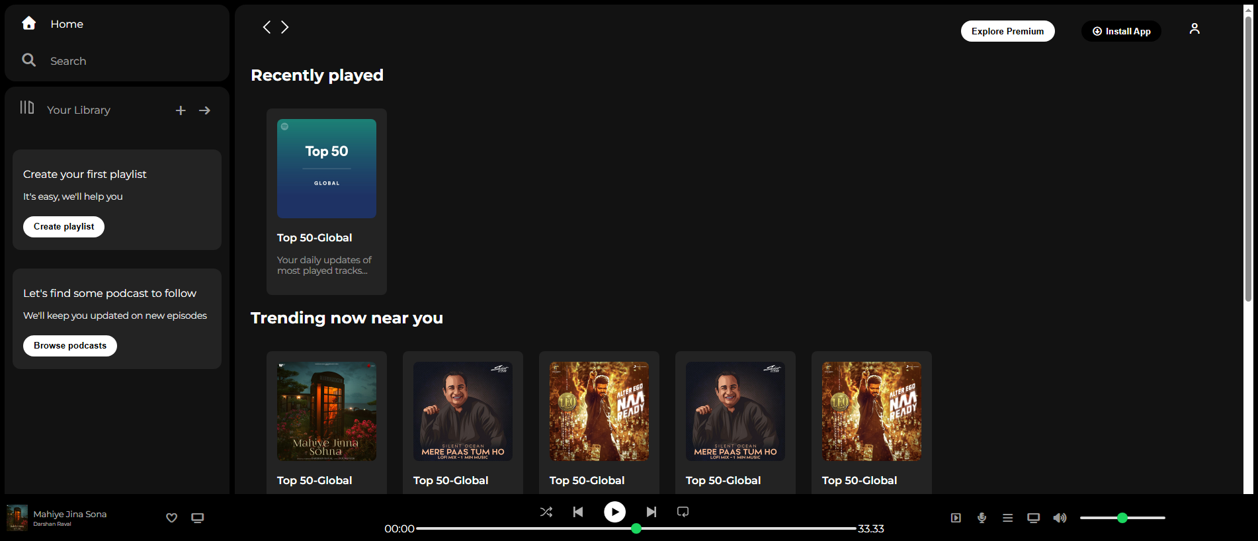Adjust the volume slider
The height and width of the screenshot is (541, 1258).
click(x=1122, y=518)
